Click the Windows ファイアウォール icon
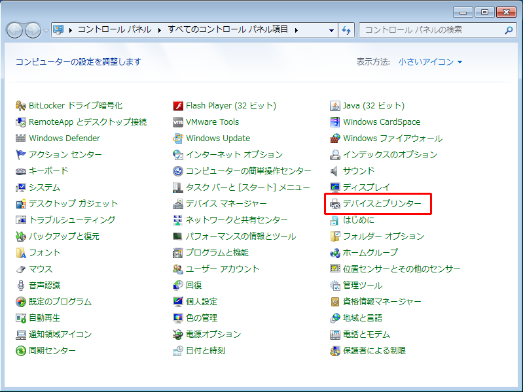Image resolution: width=523 pixels, height=392 pixels. [x=335, y=139]
